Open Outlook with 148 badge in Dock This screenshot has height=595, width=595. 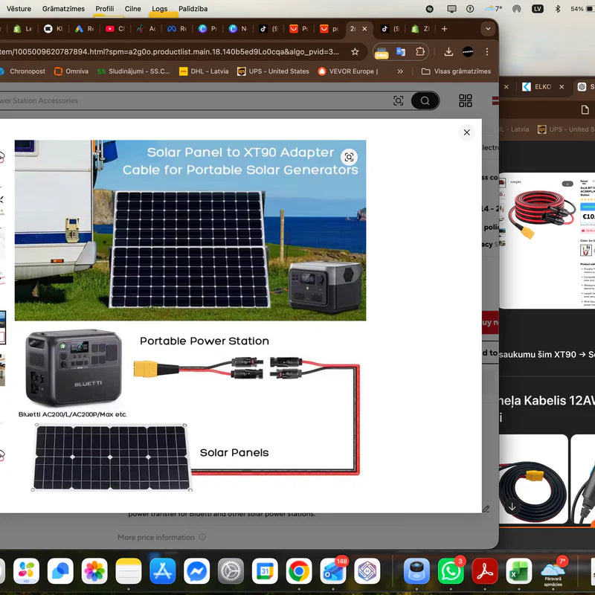pyautogui.click(x=333, y=570)
